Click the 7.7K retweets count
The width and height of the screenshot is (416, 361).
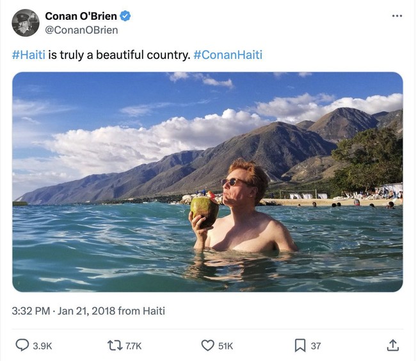(133, 346)
